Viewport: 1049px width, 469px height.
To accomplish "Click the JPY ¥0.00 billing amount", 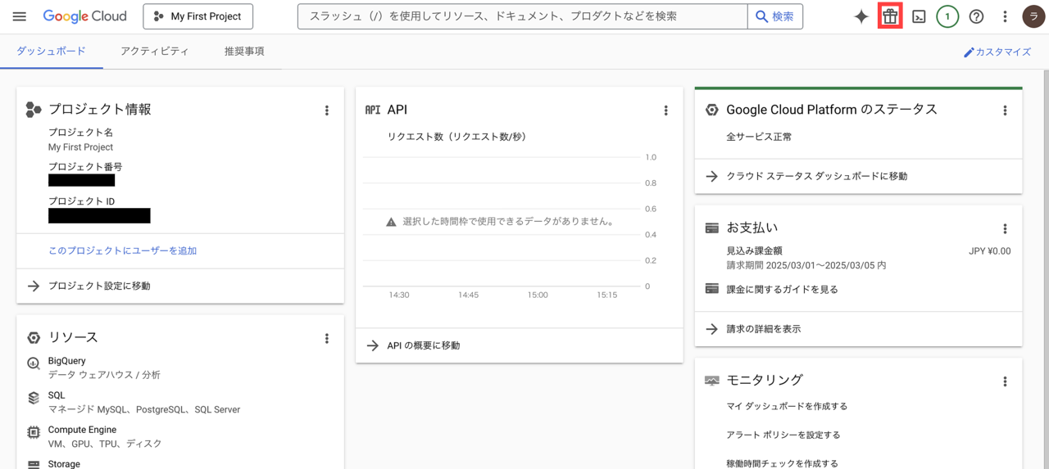I will 989,251.
